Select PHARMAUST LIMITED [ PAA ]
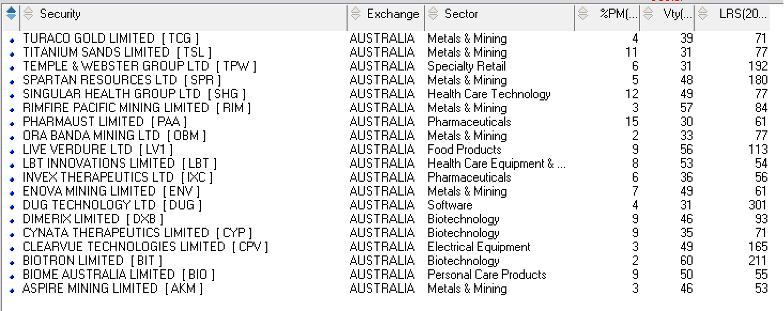 105,122
